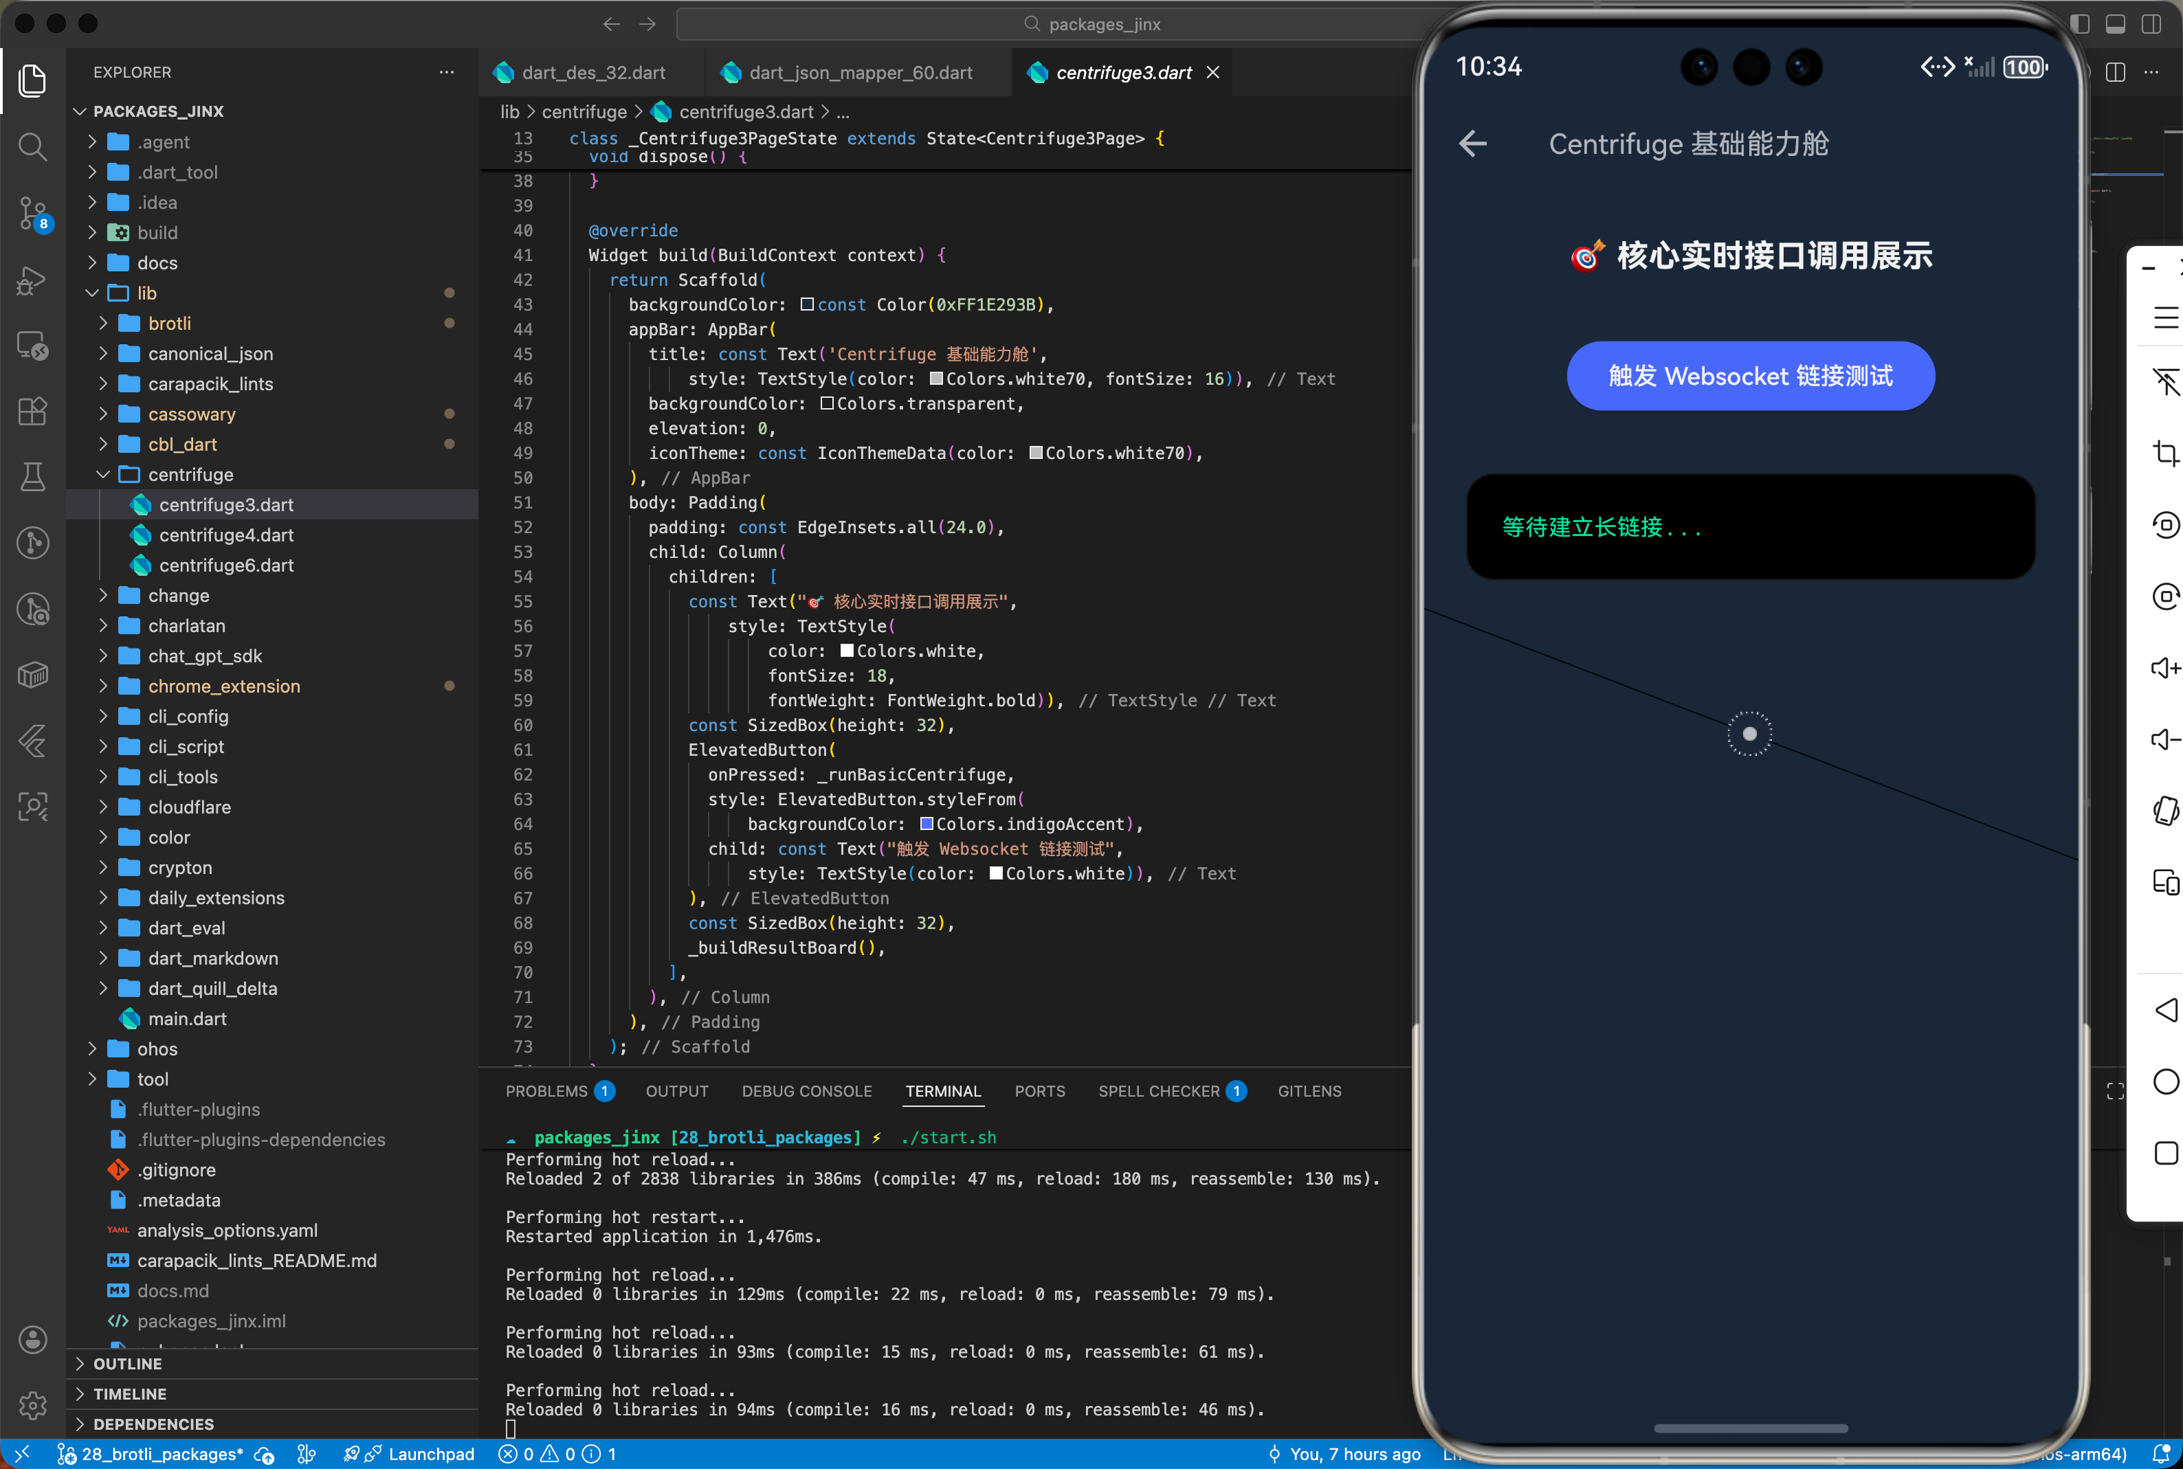Click the indigoAccent color swatch in code

click(926, 825)
